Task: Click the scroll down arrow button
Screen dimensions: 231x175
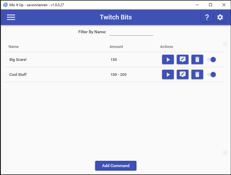Action: (225, 153)
